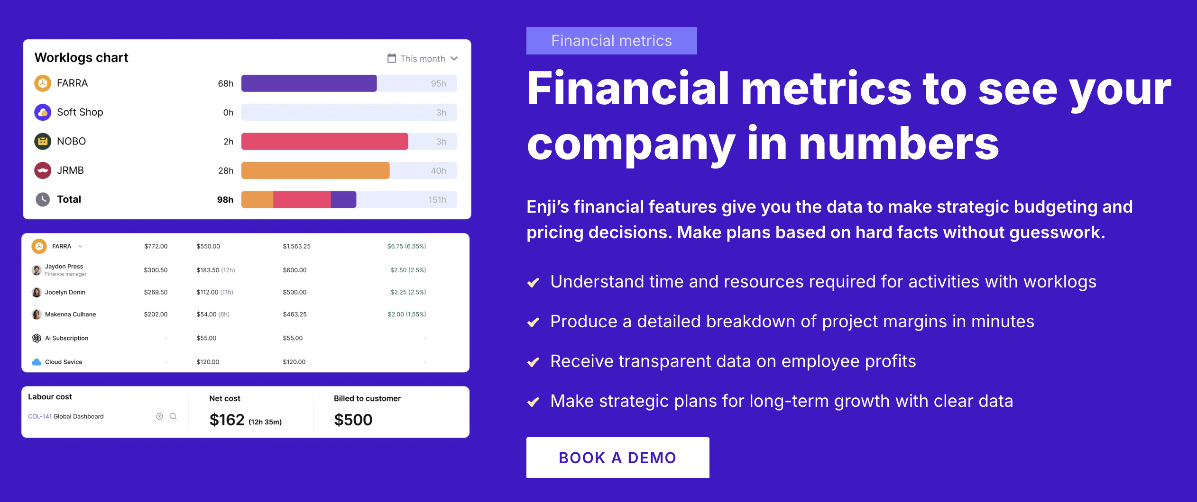Viewport: 1197px width, 502px height.
Task: Click the BOOK A DEMO button
Action: point(617,457)
